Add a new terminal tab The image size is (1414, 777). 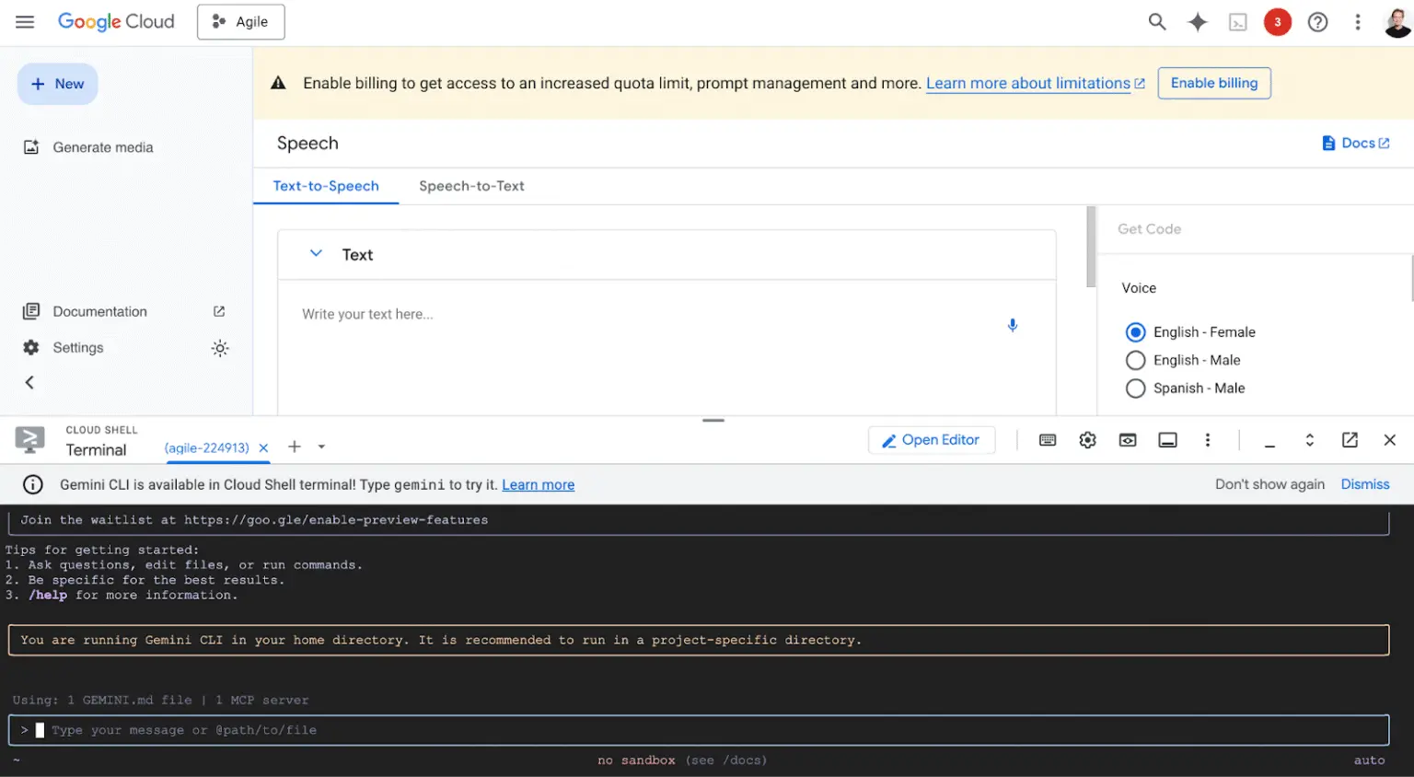(x=295, y=446)
